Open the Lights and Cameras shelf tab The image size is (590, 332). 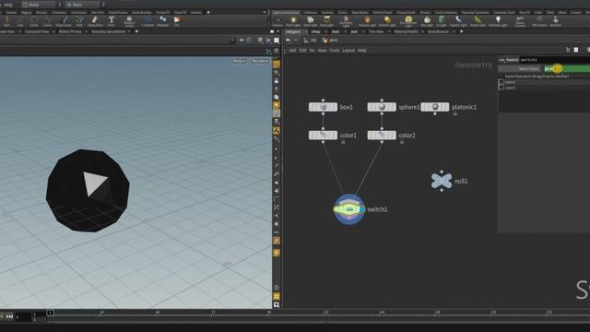point(286,12)
